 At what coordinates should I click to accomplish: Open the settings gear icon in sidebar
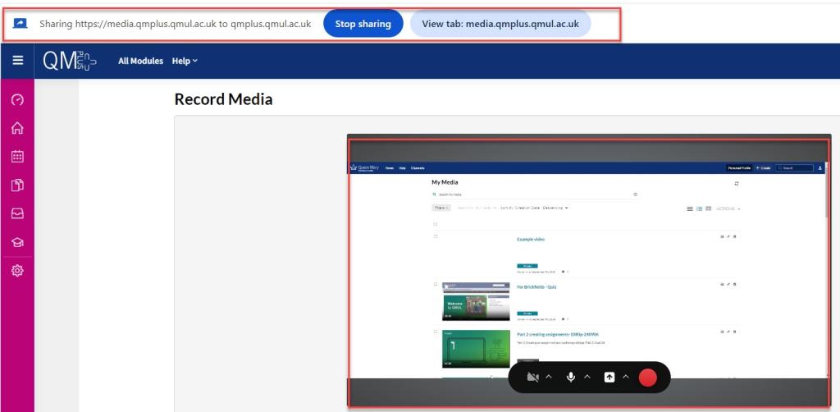pyautogui.click(x=18, y=271)
